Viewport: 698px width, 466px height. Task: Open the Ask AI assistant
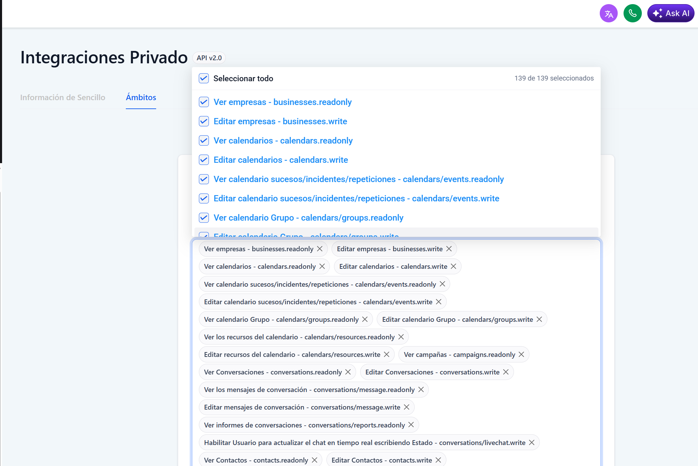(670, 14)
